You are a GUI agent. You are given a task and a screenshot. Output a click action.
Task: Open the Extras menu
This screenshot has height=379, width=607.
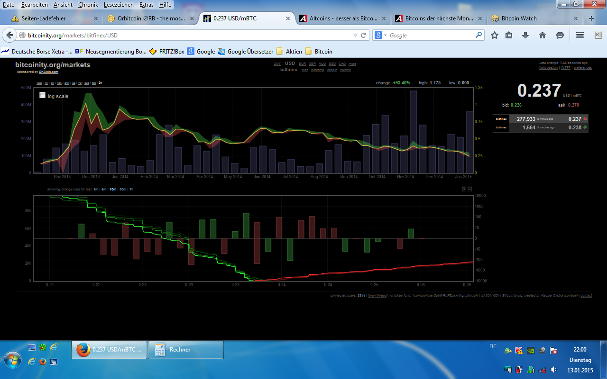pyautogui.click(x=147, y=4)
